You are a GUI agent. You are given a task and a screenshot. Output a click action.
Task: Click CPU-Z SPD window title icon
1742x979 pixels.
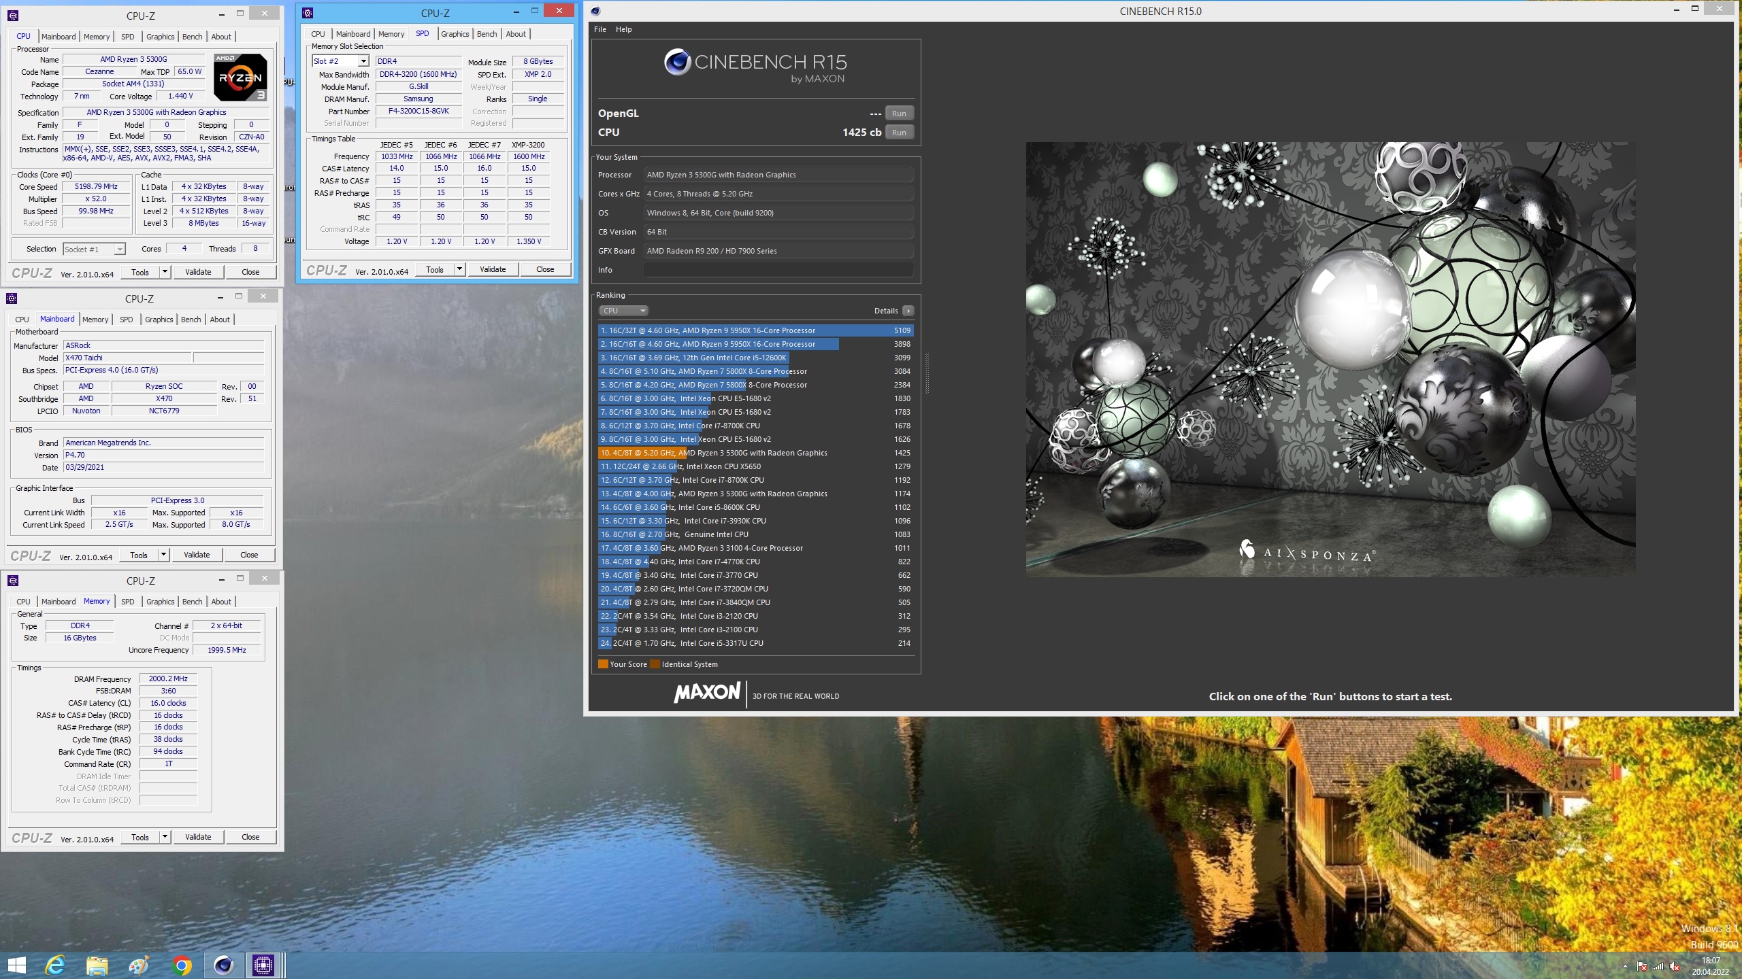point(308,13)
